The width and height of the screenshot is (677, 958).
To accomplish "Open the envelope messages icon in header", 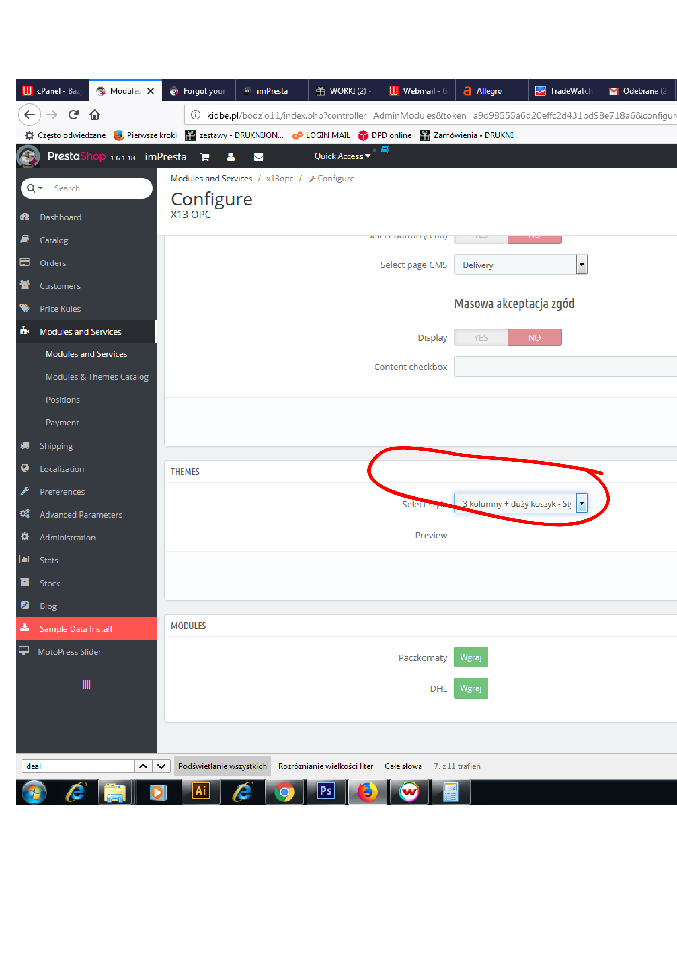I will 259,157.
